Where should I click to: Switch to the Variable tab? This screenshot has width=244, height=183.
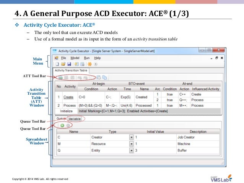point(75,119)
